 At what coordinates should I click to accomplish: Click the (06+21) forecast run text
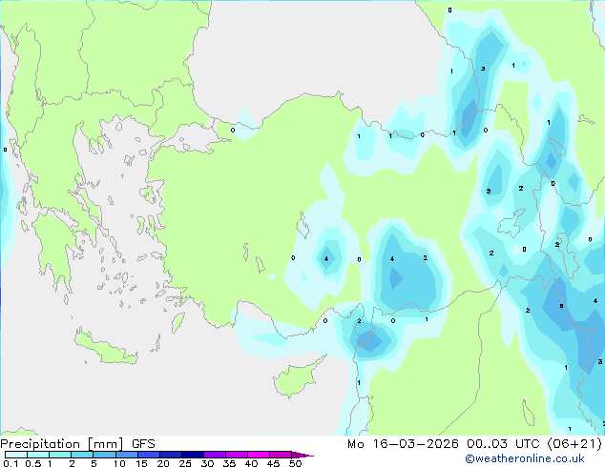click(574, 444)
